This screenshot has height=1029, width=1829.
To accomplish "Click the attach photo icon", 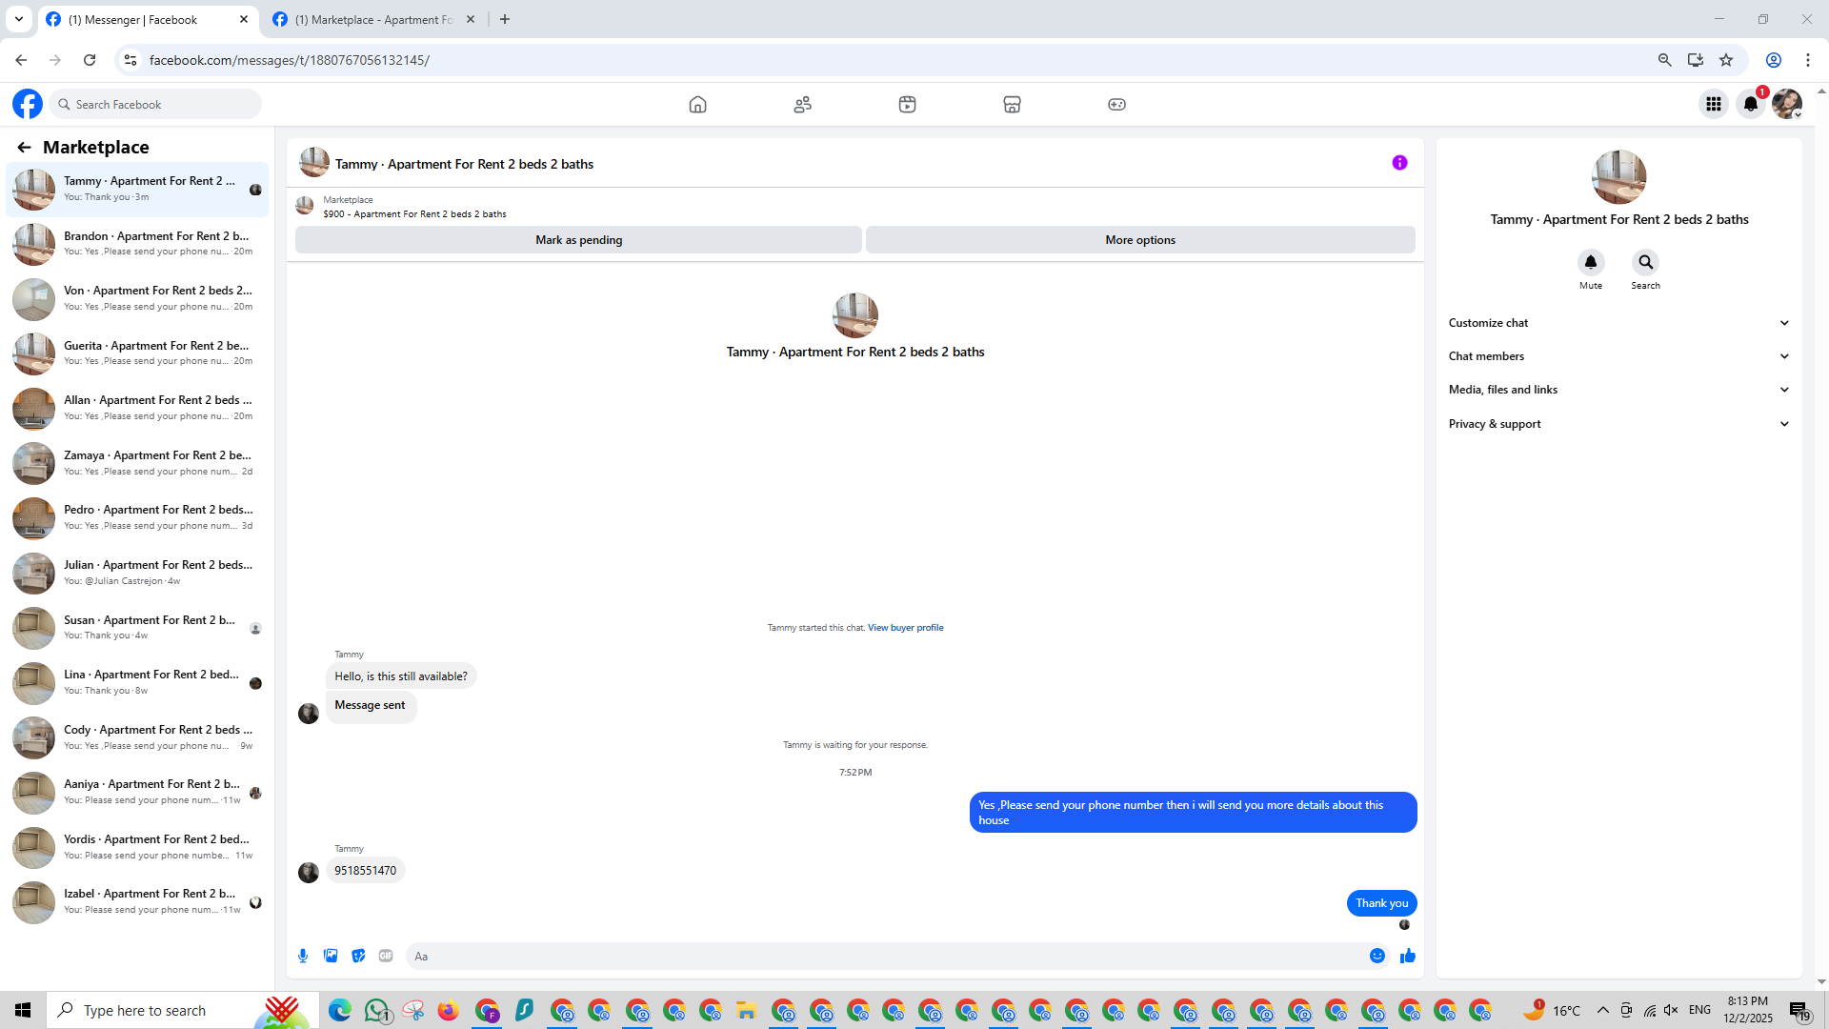I will pyautogui.click(x=331, y=956).
